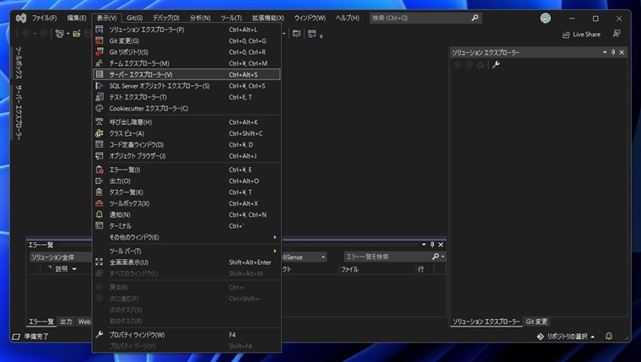This screenshot has width=641, height=362.
Task: Click the Toolbox menu icon
Action: point(100,203)
